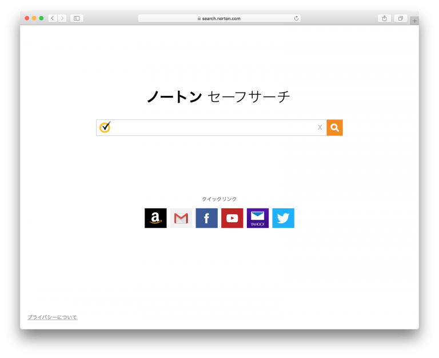Open the Facebook quick link
This screenshot has width=439, height=358.
click(x=206, y=218)
